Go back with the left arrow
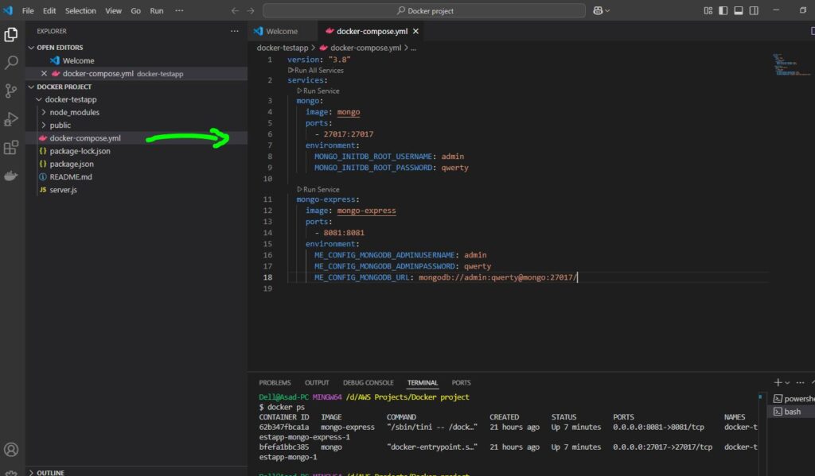This screenshot has height=476, width=815. point(235,10)
